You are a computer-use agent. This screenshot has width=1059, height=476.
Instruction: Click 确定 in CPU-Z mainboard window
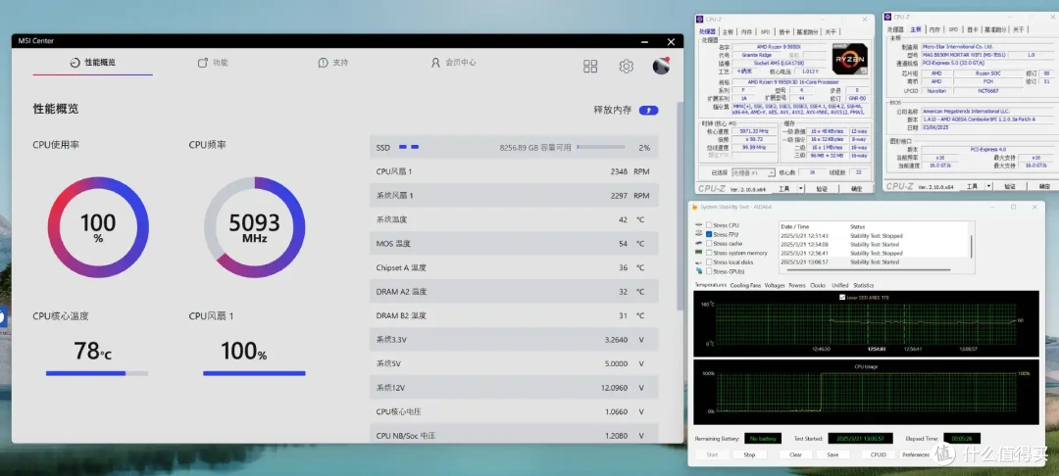[x=1043, y=186]
